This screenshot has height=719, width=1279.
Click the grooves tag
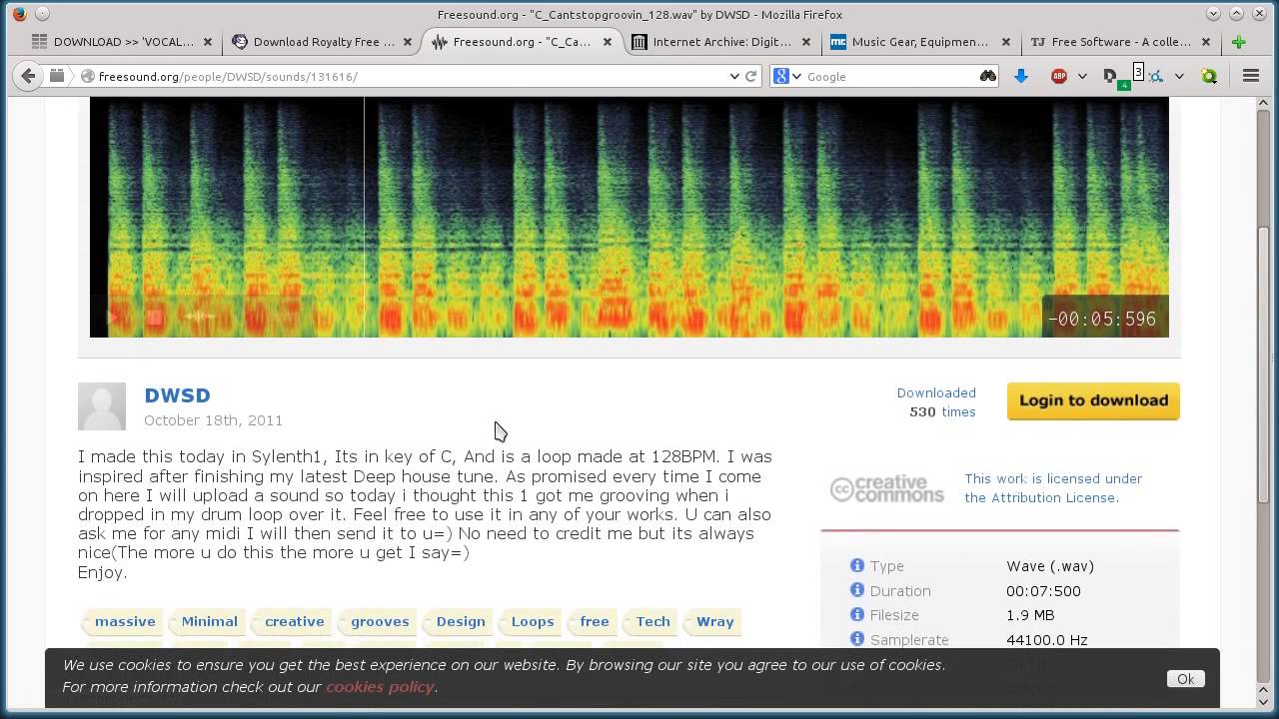(379, 621)
